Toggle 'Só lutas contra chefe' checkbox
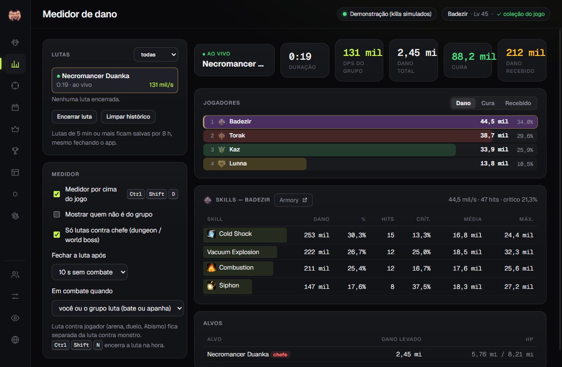The image size is (562, 367). (56, 234)
